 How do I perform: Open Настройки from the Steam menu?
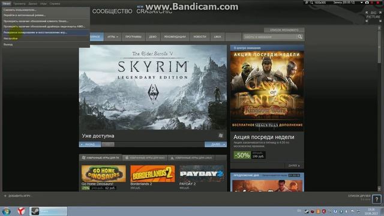tap(46, 38)
